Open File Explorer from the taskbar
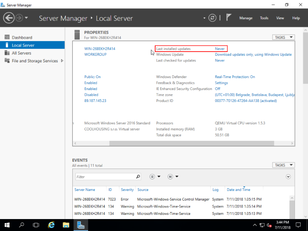The height and width of the screenshot is (231, 308). [66, 225]
